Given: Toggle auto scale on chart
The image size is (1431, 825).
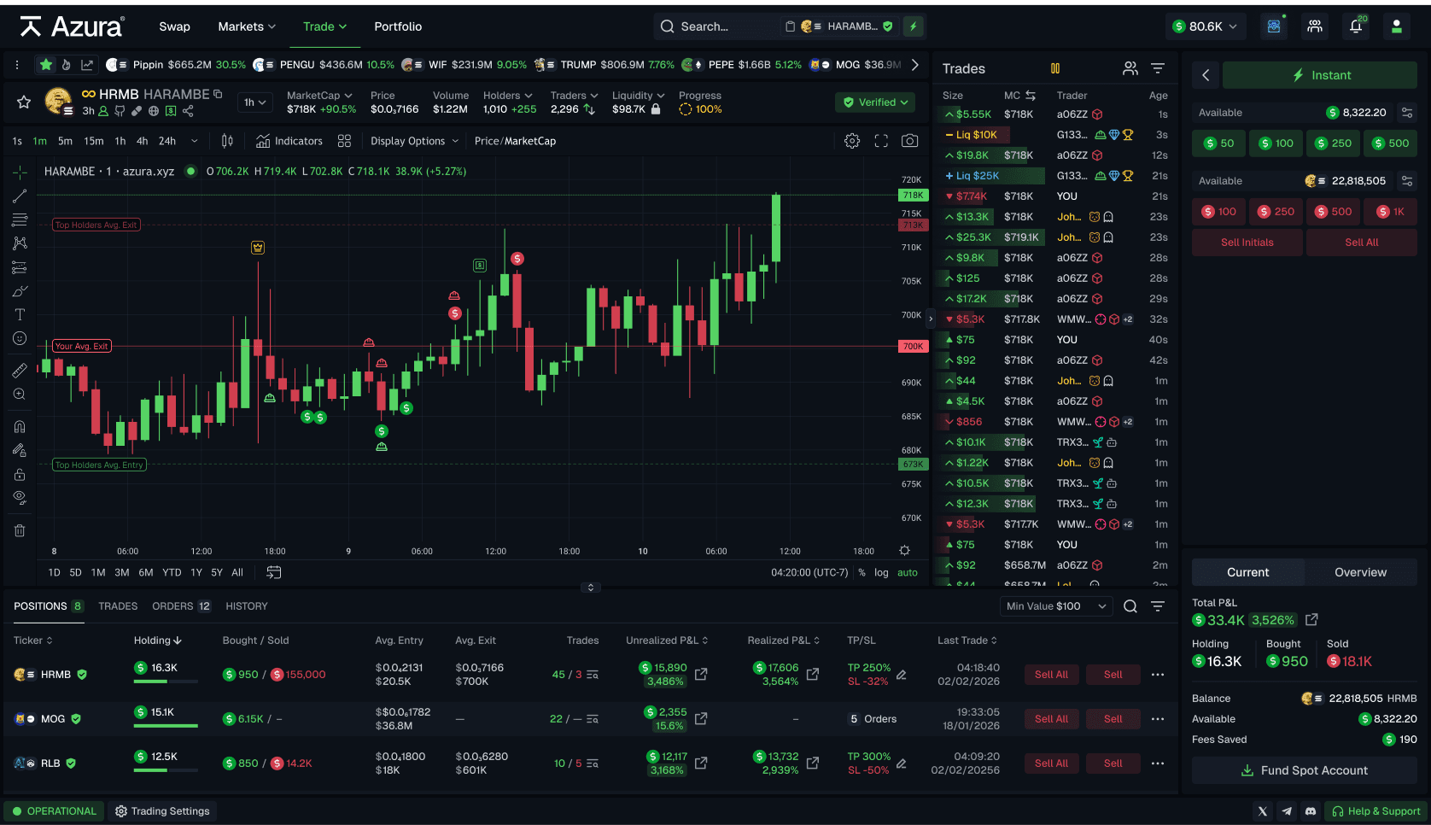Looking at the screenshot, I should point(908,573).
